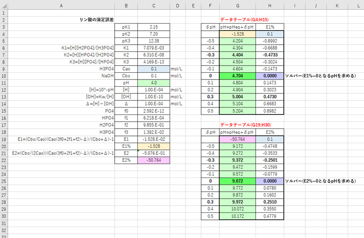Click the Δ=[H]－[OH] label
364x238 pixels.
point(100,104)
